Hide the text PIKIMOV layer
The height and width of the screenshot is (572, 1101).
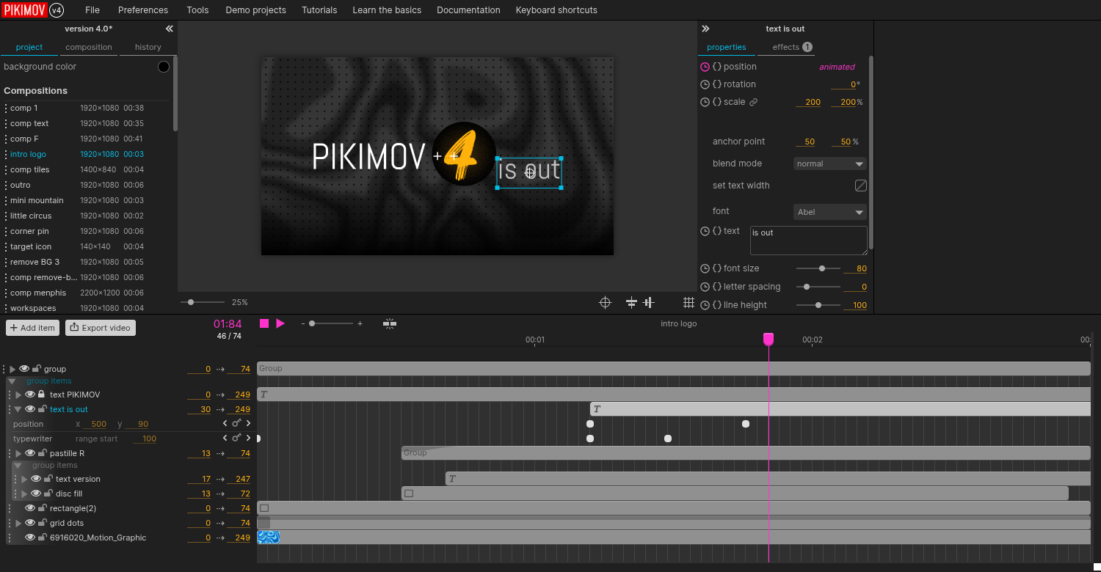[30, 395]
